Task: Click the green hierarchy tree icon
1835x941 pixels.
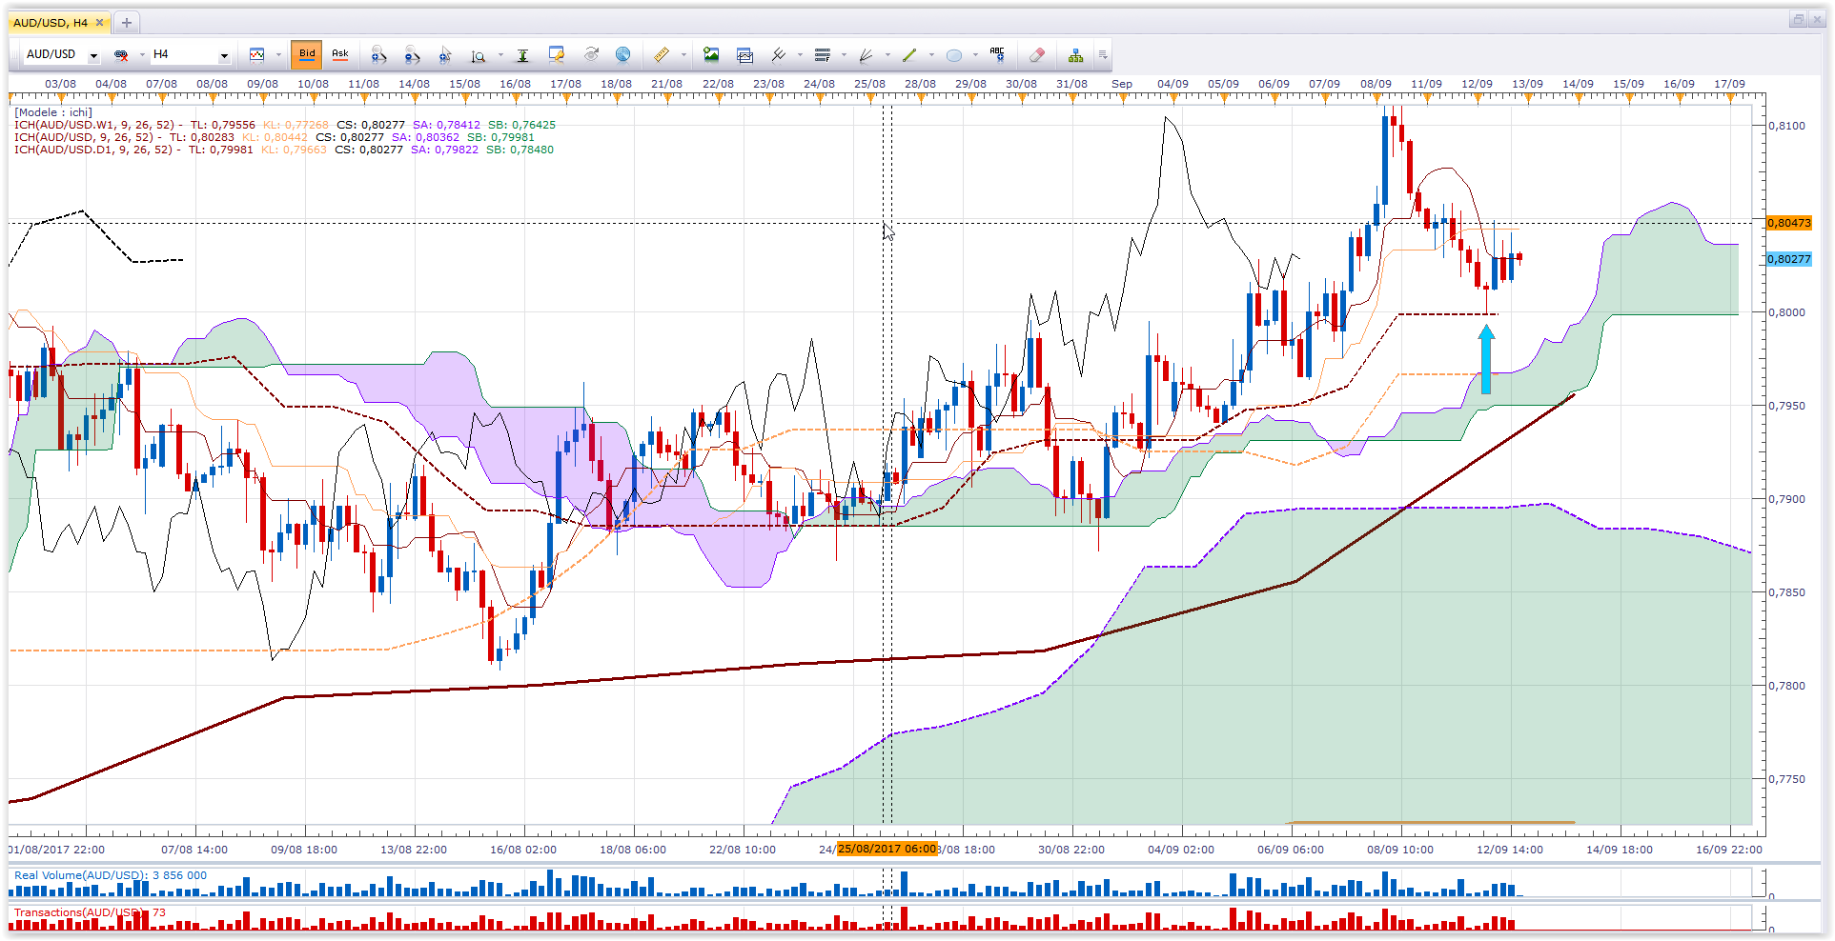Action: point(1075,55)
